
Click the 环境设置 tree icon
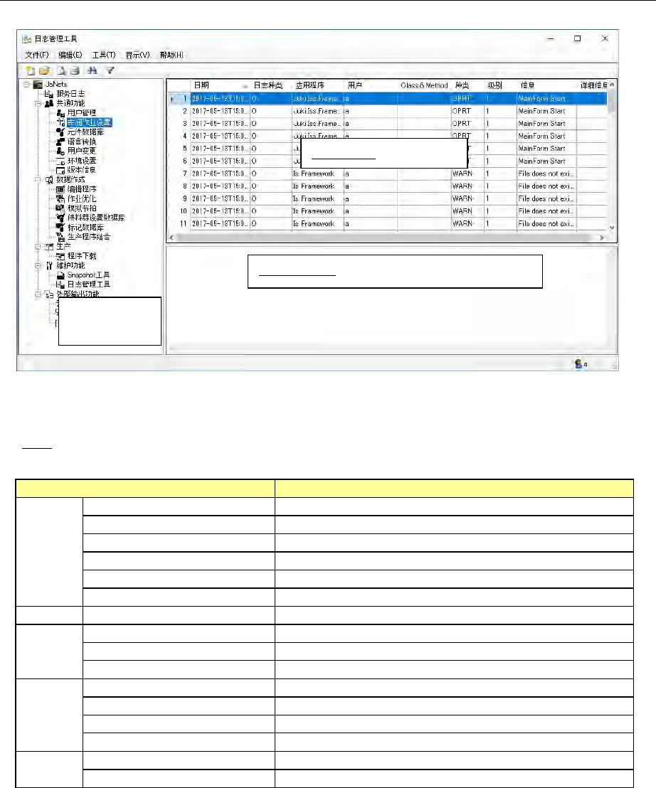coord(60,161)
